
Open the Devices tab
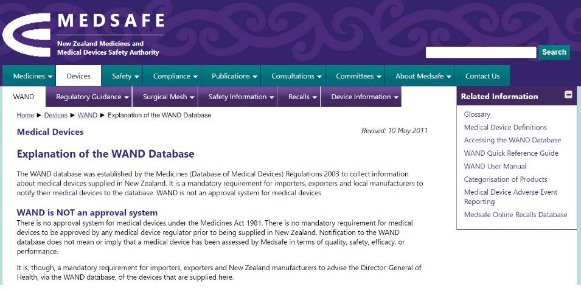pyautogui.click(x=78, y=76)
